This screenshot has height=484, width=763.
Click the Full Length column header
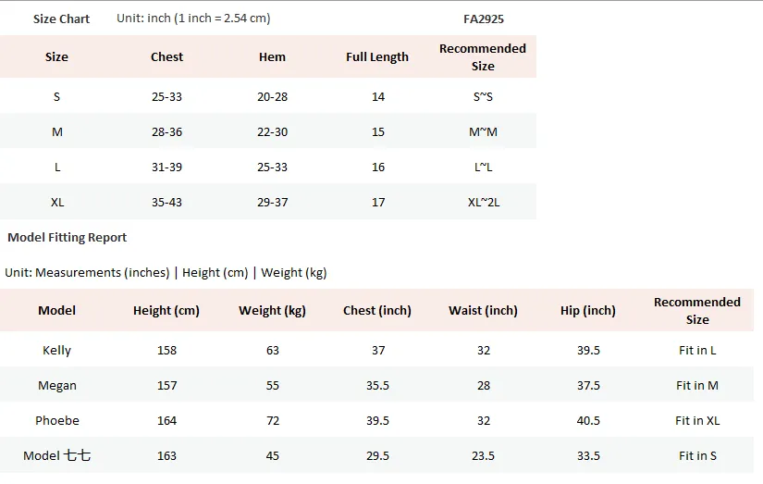(377, 57)
